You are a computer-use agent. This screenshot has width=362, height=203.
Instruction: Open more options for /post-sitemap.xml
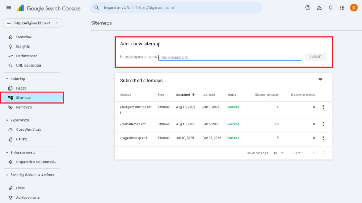click(x=323, y=124)
